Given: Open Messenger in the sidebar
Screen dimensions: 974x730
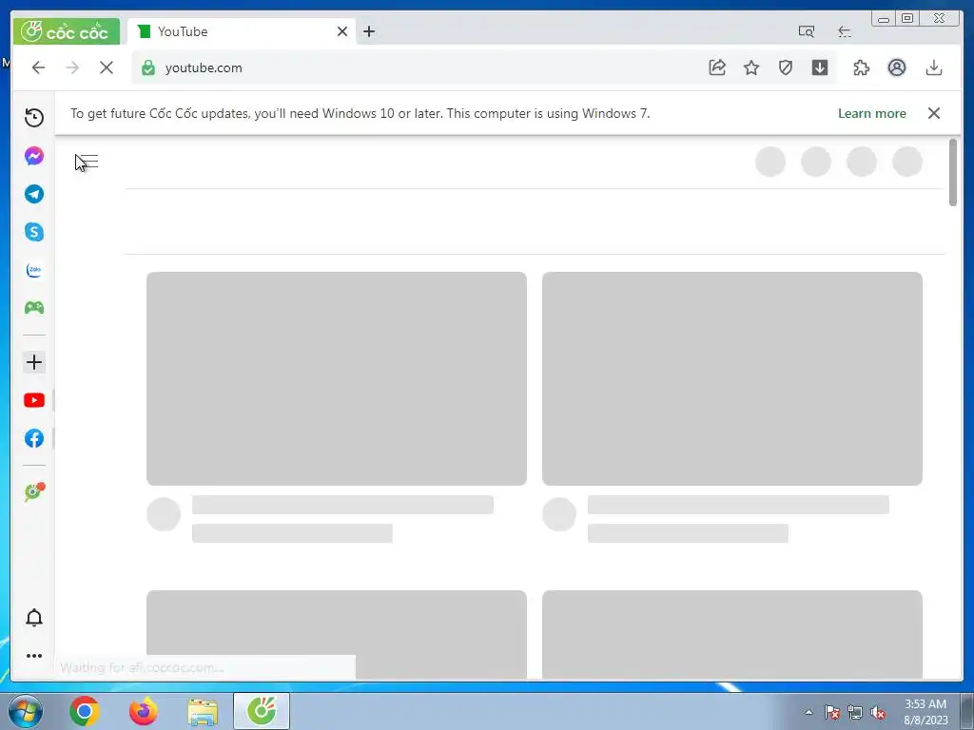Looking at the screenshot, I should 34,156.
